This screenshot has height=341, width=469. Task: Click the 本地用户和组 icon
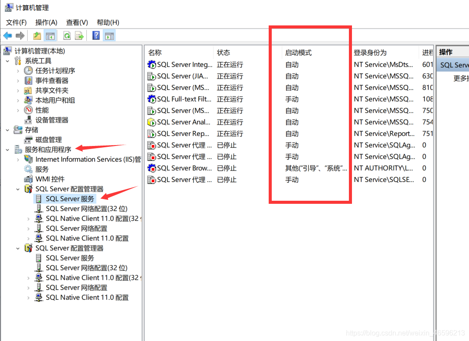coord(28,100)
